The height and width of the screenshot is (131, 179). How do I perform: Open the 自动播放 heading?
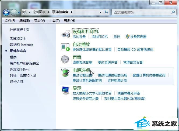click(81, 44)
